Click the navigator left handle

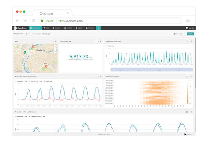coord(111,70)
